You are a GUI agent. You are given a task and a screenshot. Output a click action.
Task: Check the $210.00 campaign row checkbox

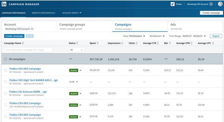pos(6,116)
